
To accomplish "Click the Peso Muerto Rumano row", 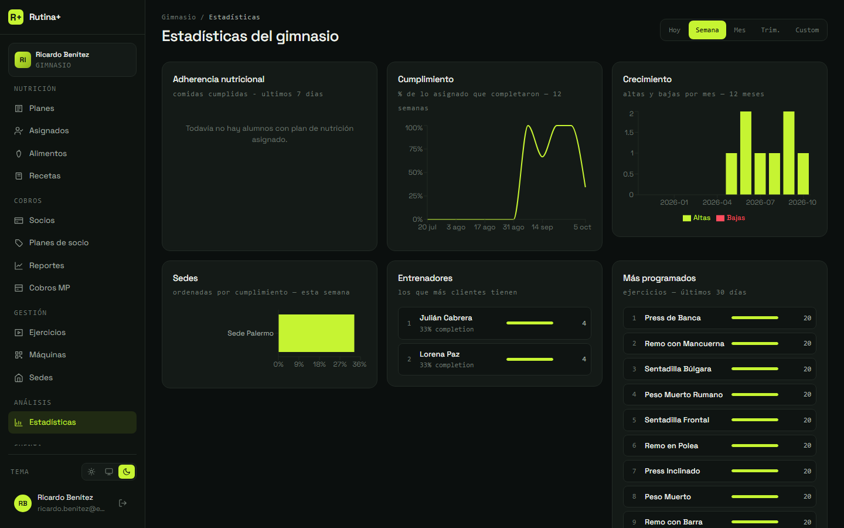I will coord(720,395).
